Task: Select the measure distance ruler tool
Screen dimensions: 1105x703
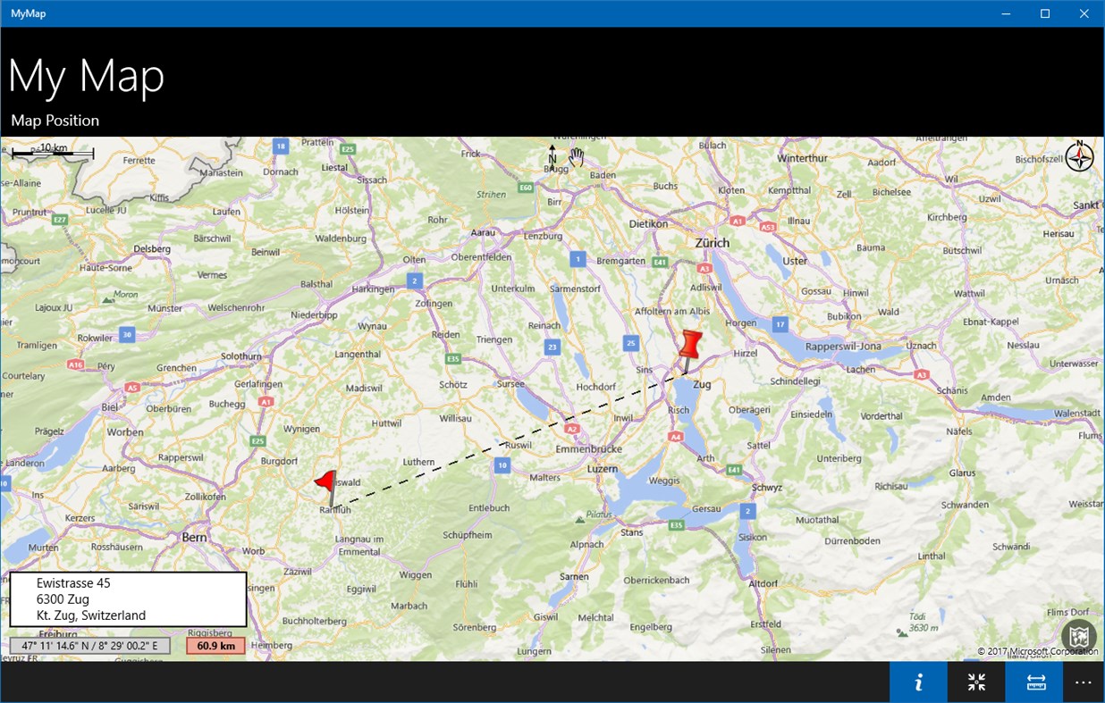Action: 1034,682
